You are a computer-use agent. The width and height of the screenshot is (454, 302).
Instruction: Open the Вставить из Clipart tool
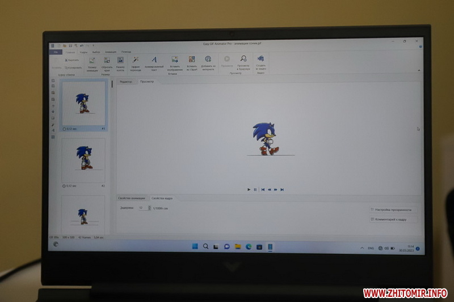191,61
